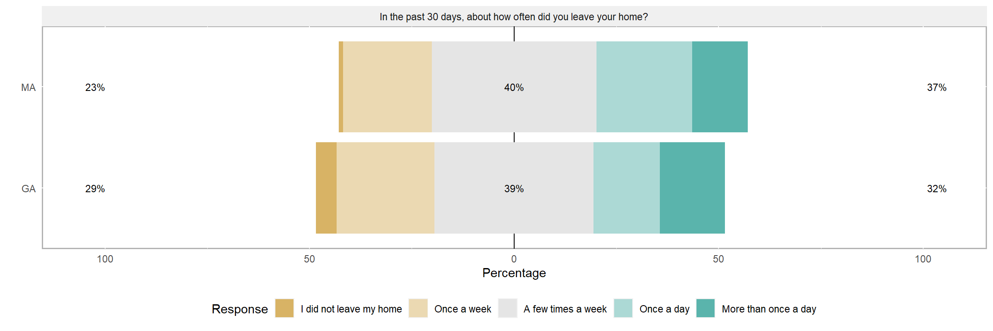
Task: Click the 'Percentage' axis title
Action: coord(514,273)
